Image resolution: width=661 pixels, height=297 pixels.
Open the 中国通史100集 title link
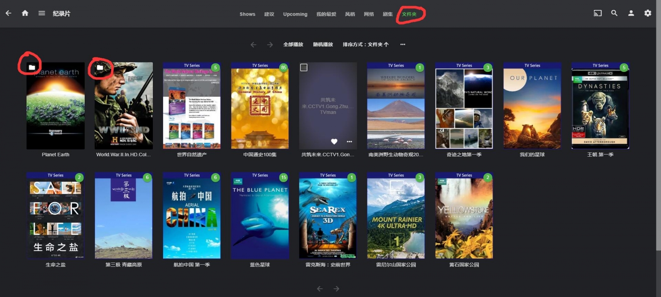260,154
